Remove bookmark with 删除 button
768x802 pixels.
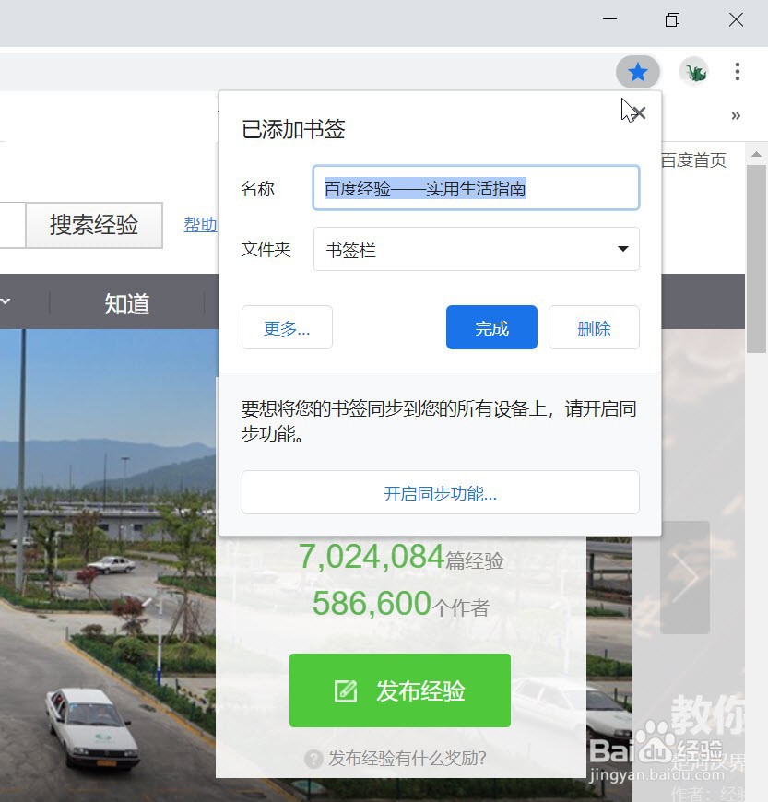pos(594,328)
